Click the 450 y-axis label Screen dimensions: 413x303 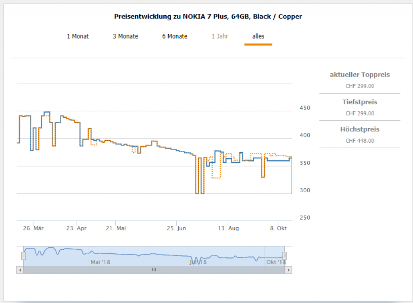click(x=305, y=108)
